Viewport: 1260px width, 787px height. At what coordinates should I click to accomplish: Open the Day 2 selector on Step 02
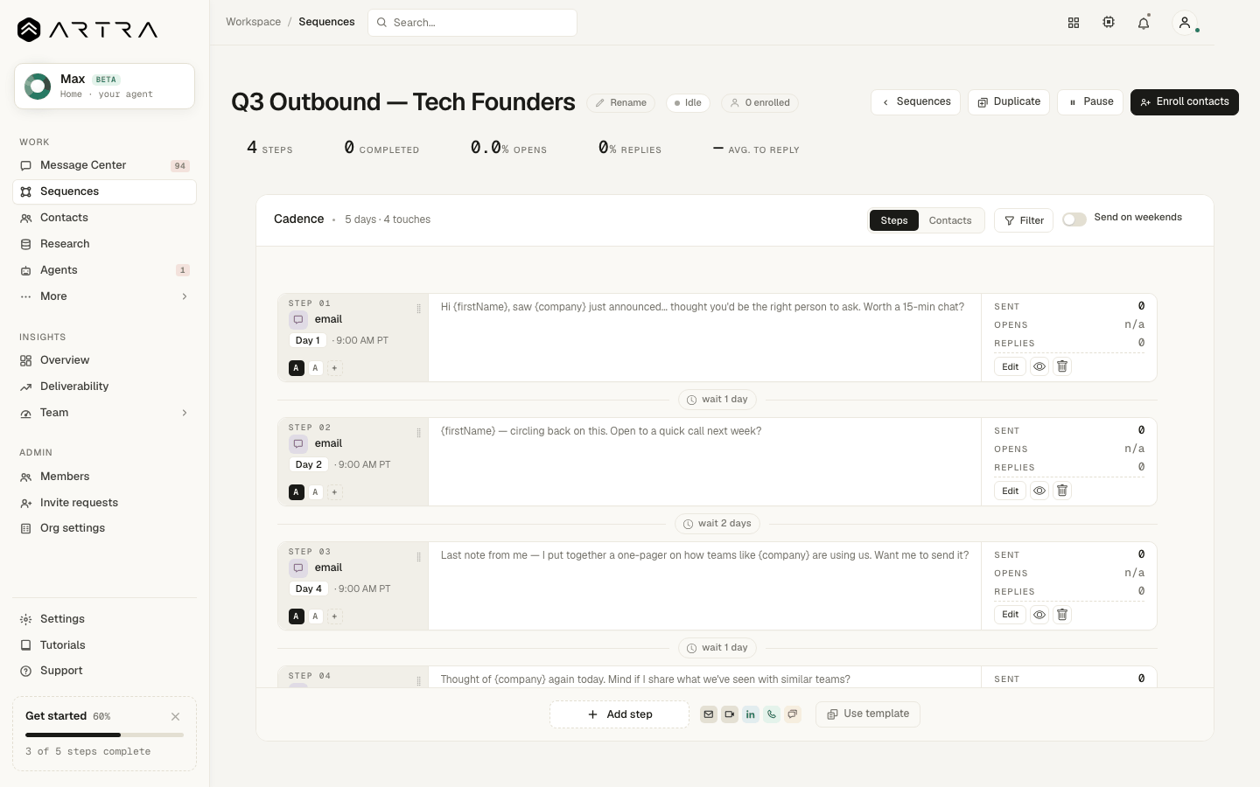[309, 464]
